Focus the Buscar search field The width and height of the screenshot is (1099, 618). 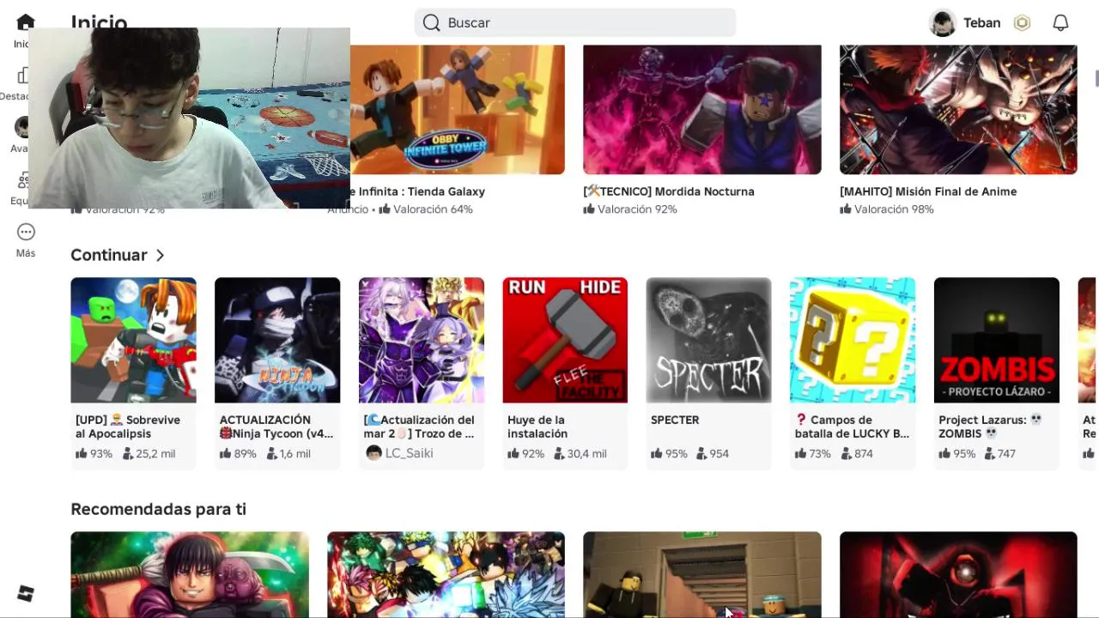574,22
